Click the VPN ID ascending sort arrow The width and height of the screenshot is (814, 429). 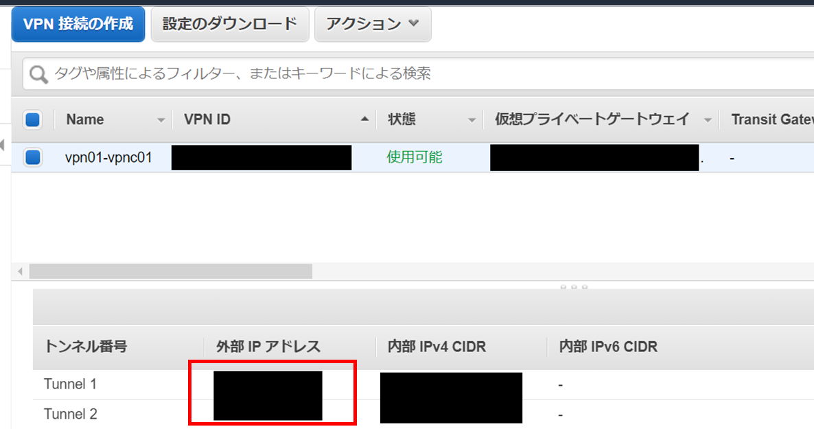point(364,119)
